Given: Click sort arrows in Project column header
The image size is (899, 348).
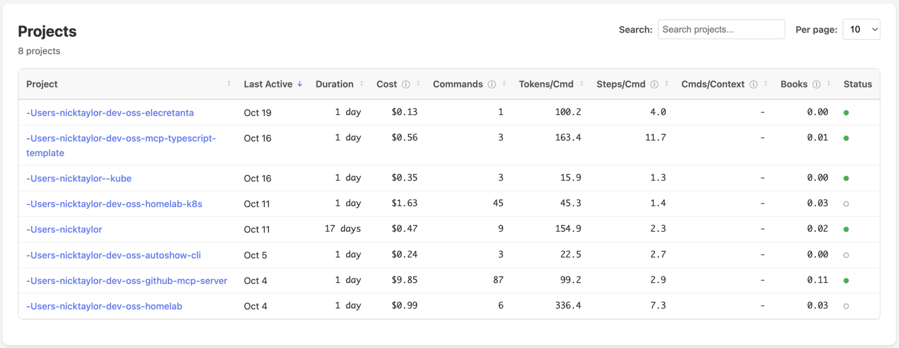Looking at the screenshot, I should pyautogui.click(x=229, y=84).
